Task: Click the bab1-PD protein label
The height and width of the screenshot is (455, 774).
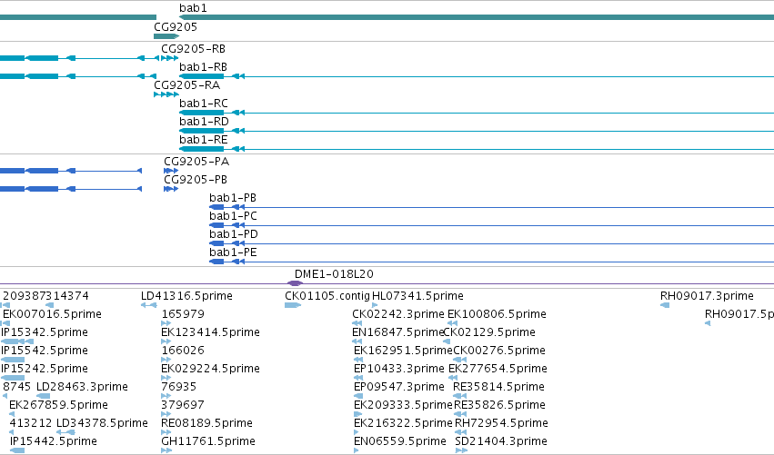Action: tap(234, 234)
